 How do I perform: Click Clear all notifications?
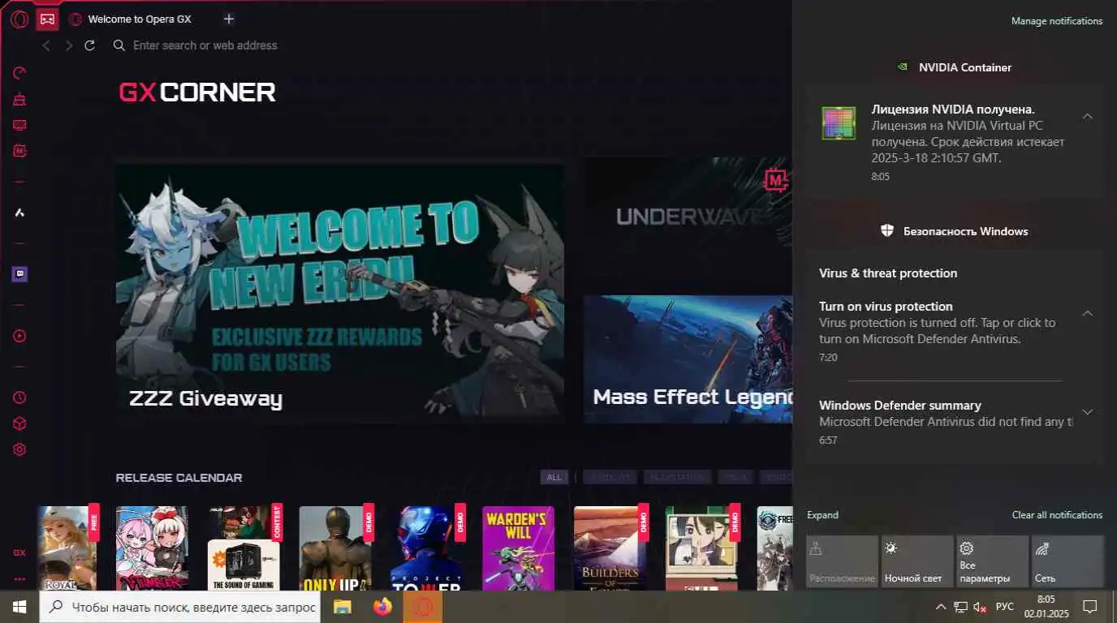point(1057,515)
